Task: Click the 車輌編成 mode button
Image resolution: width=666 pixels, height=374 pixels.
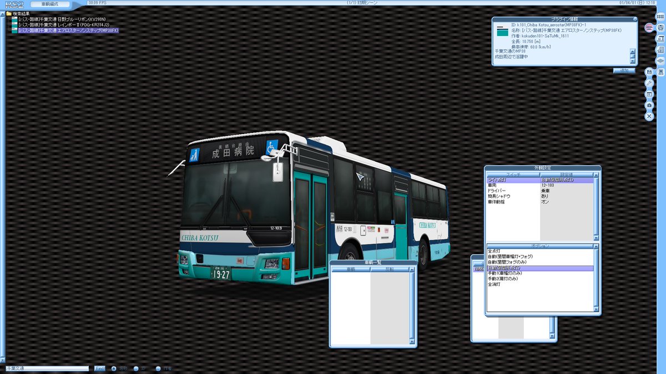Action: (x=51, y=4)
